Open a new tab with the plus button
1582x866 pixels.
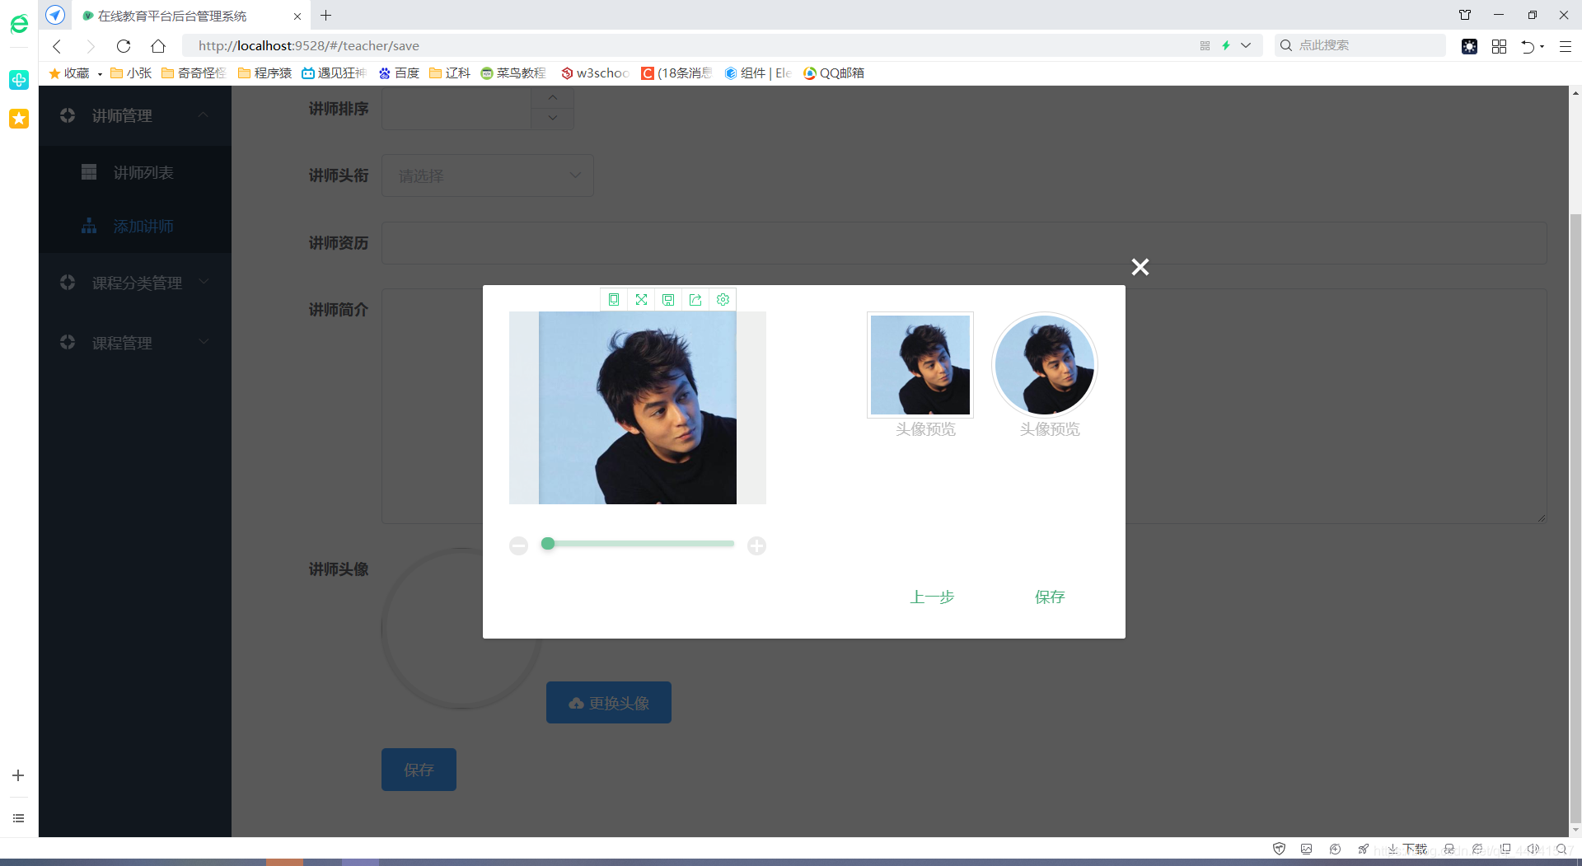pos(326,15)
